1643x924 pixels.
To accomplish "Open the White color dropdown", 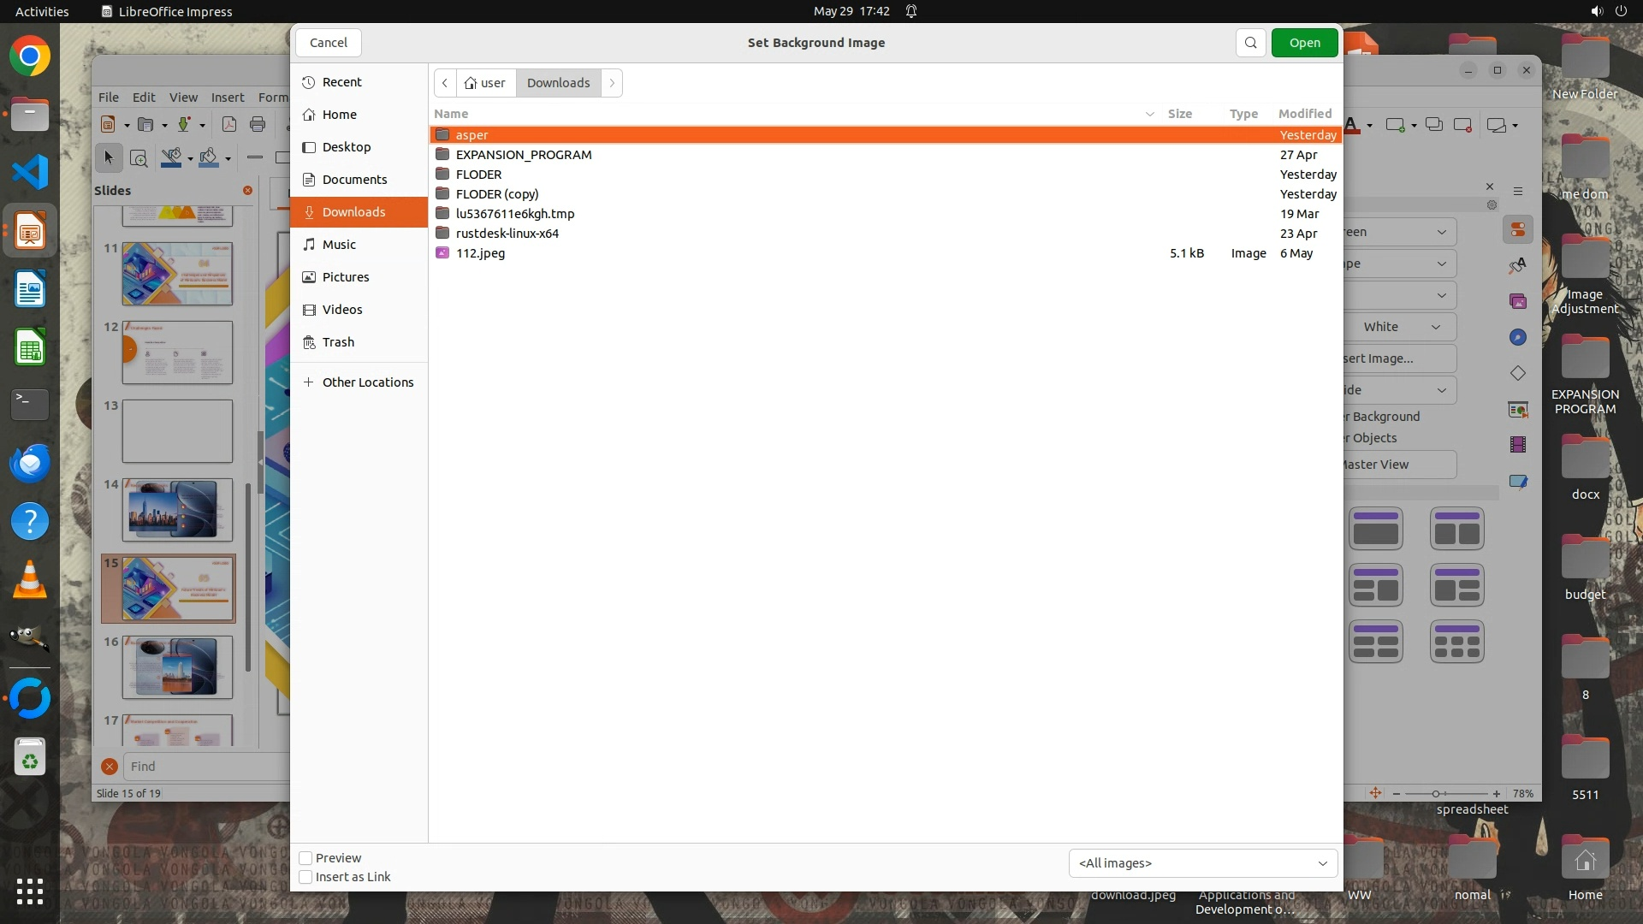I will pos(1400,327).
